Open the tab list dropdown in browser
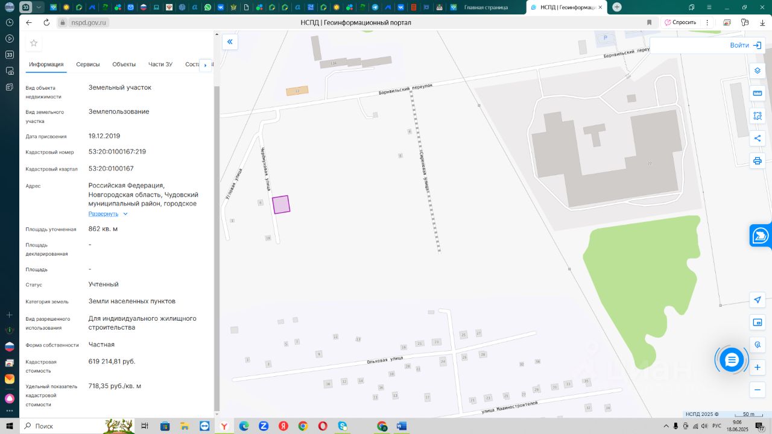The image size is (772, 434). pyautogui.click(x=39, y=7)
